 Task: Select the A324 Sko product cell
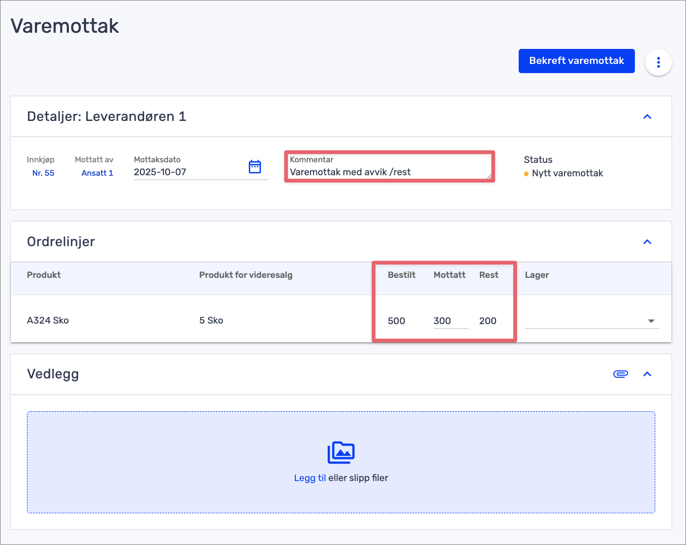coord(48,320)
